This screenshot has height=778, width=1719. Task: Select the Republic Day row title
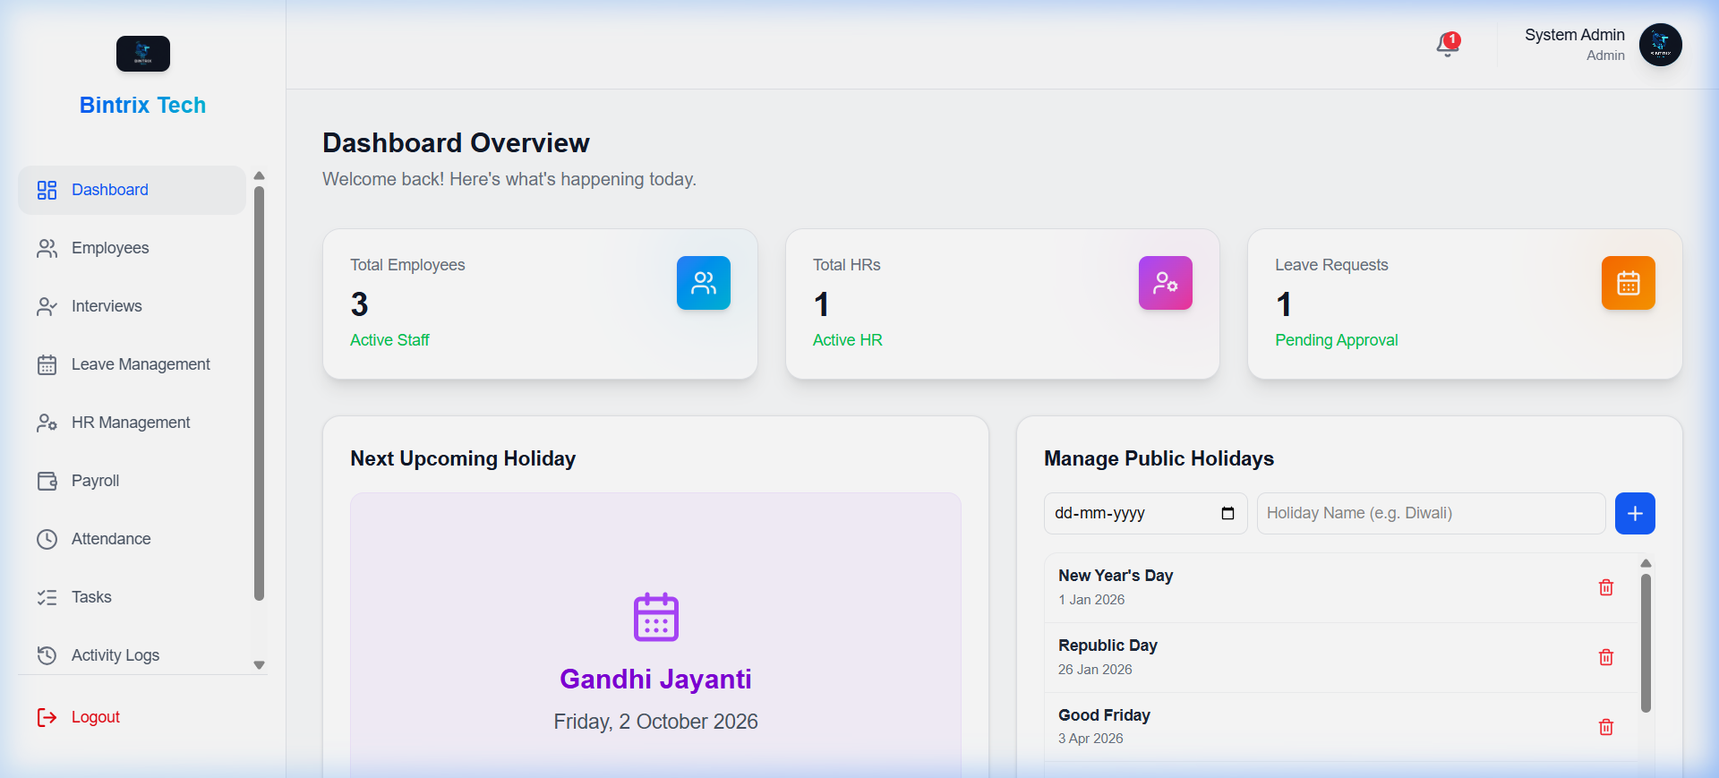coord(1108,645)
